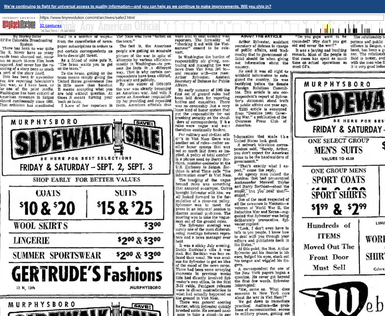This screenshot has width=385, height=316.
Task: Open the donation banner link at top
Action: click(x=137, y=6)
